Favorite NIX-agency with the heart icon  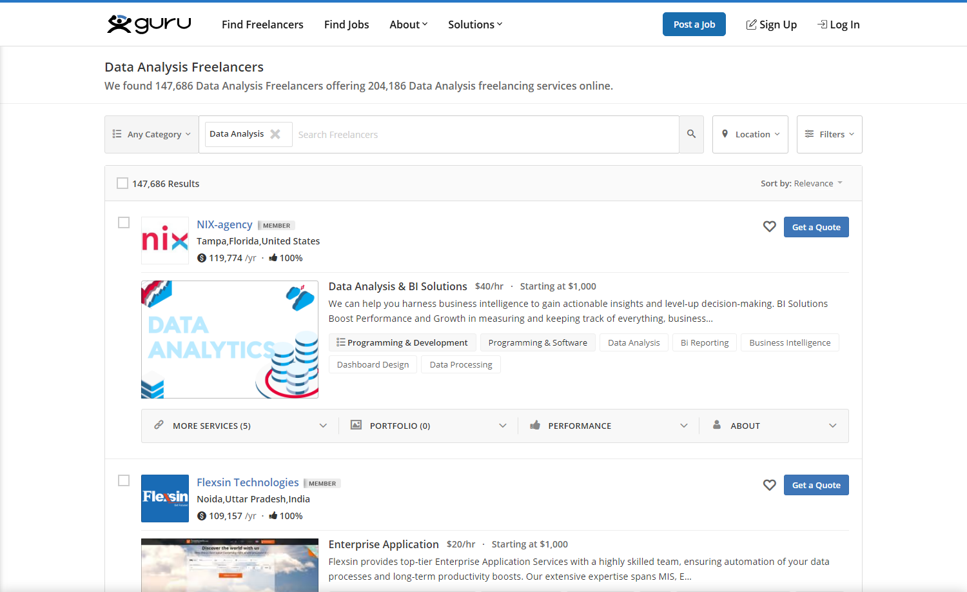pos(769,226)
